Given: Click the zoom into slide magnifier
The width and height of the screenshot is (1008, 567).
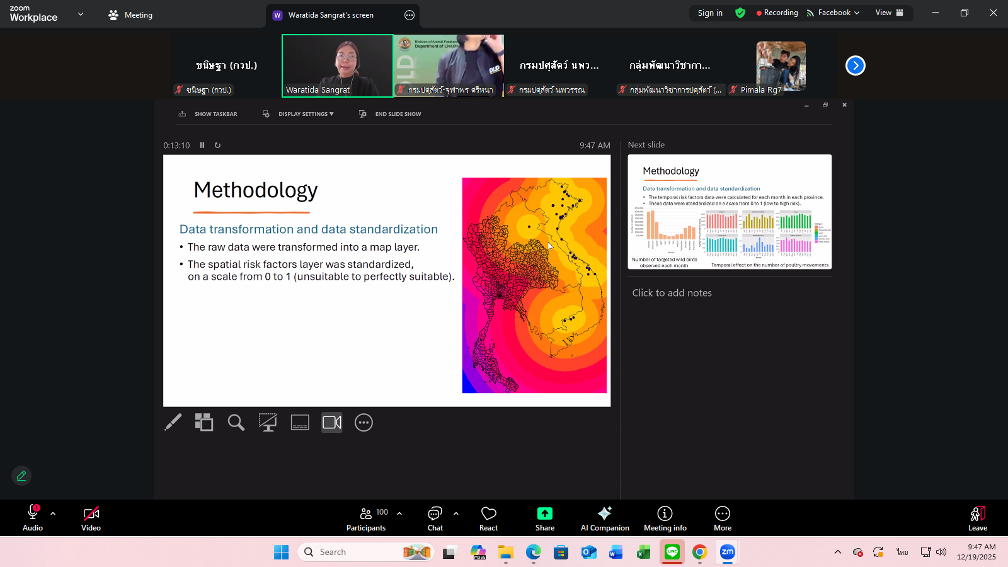Looking at the screenshot, I should (236, 422).
